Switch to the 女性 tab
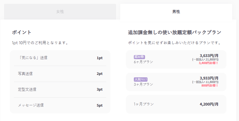239x121 pixels. (60, 12)
